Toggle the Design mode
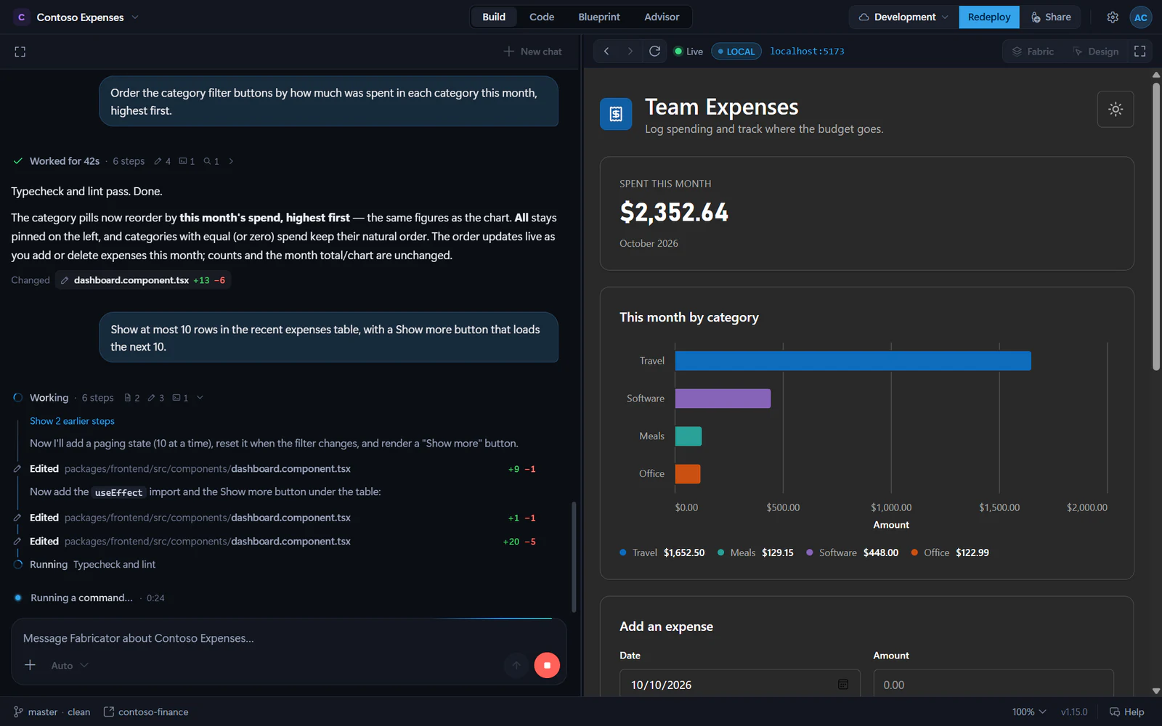Viewport: 1162px width, 726px height. [x=1096, y=52]
